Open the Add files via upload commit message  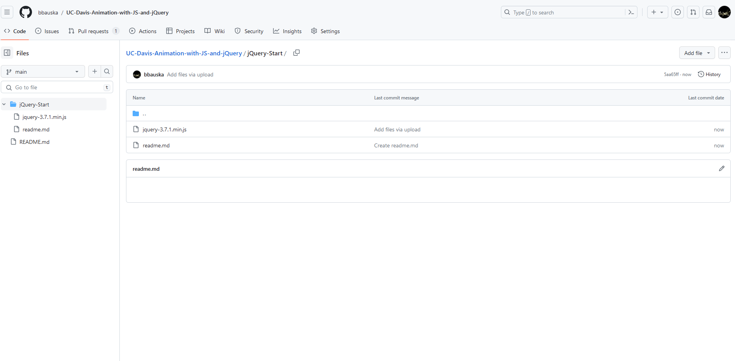pos(190,74)
